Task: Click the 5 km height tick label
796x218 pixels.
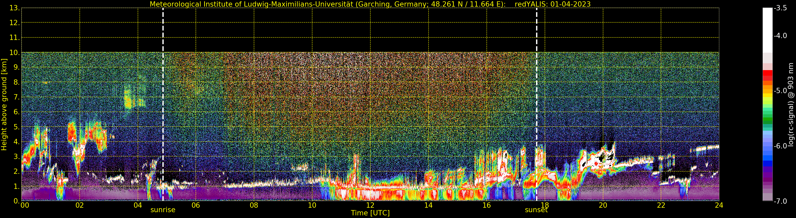Action: (x=16, y=127)
